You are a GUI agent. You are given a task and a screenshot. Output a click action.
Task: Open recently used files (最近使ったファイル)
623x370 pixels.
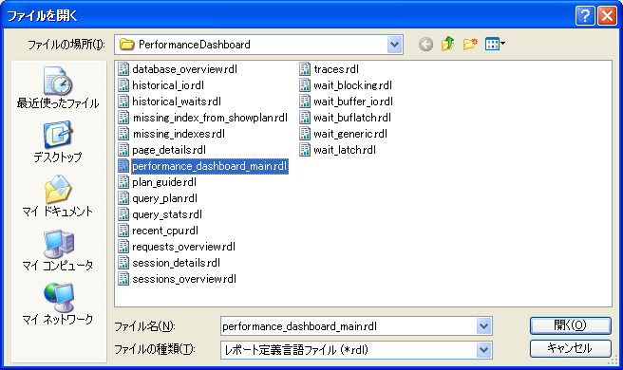pos(59,88)
